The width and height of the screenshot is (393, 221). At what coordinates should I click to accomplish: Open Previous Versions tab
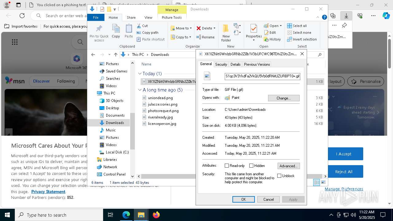(257, 64)
